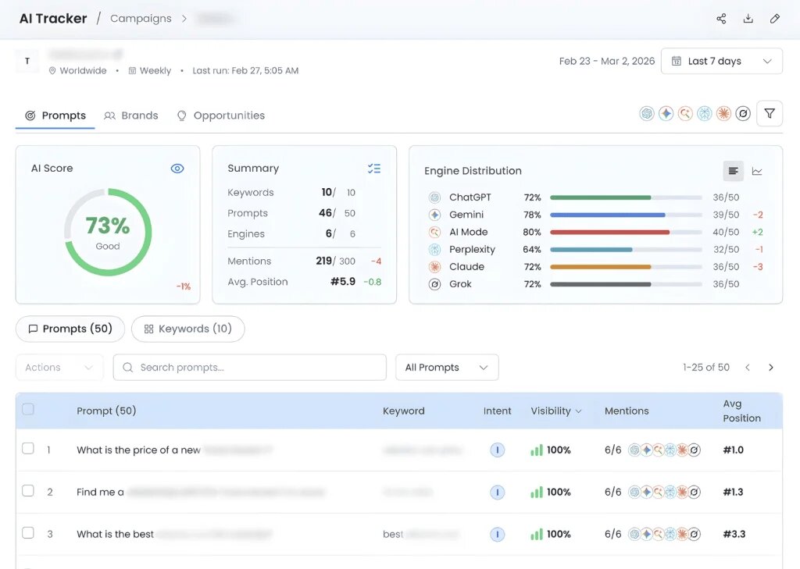The height and width of the screenshot is (569, 800).
Task: Click the share icon in header
Action: tap(721, 19)
